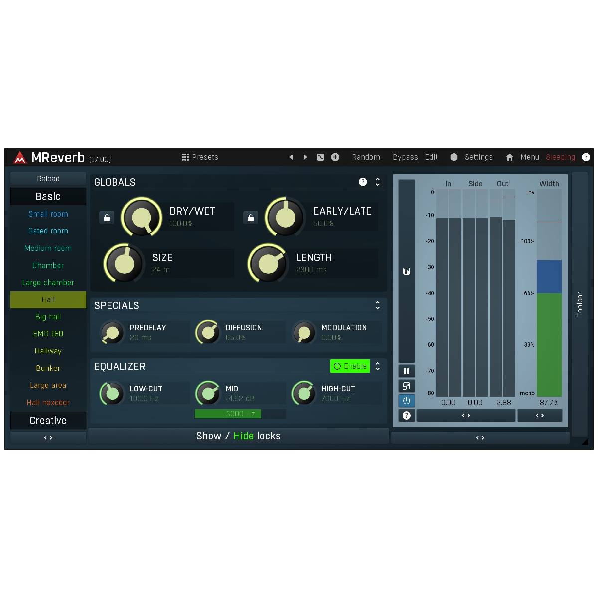Select the Creative tab
598x598 pixels.
tap(48, 420)
